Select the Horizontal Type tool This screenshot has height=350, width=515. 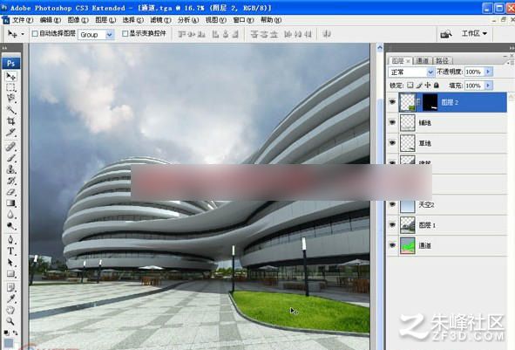10,251
